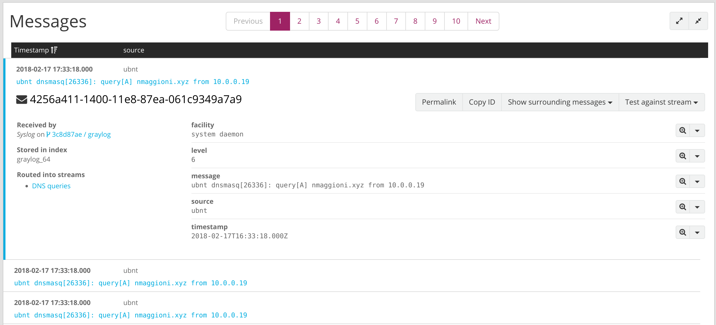Click magnifier icon for source field
Screen dimensions: 716x325
(683, 207)
